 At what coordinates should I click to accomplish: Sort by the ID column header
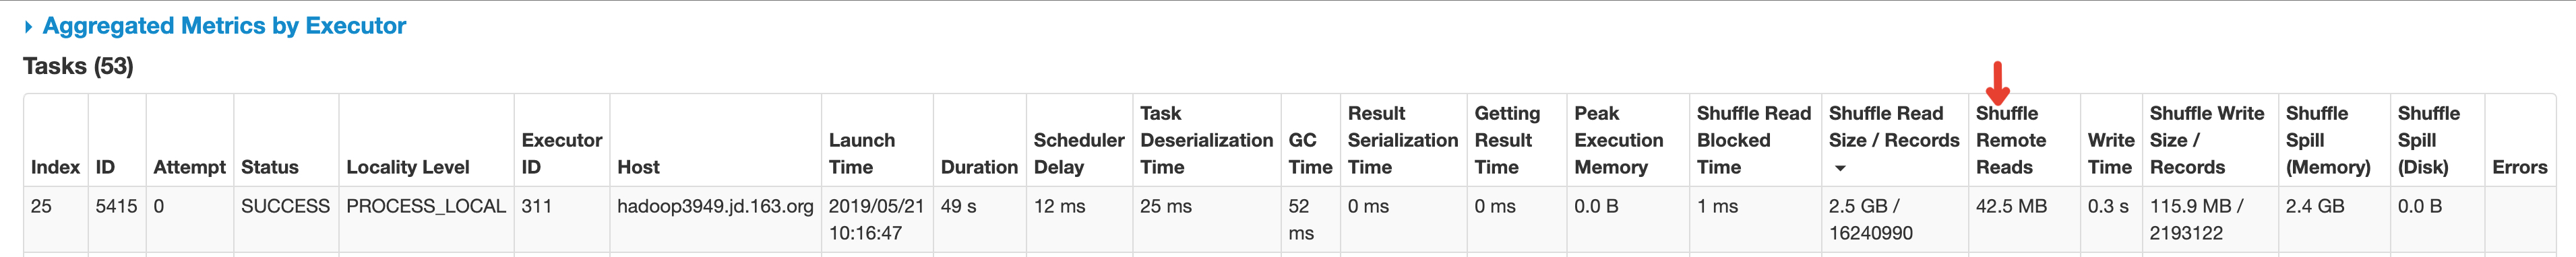click(x=105, y=167)
